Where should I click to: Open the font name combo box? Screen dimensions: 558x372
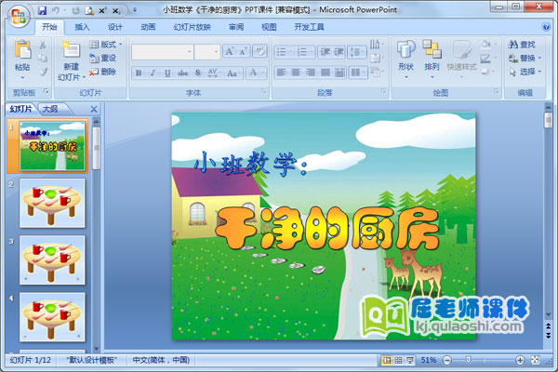tap(162, 52)
